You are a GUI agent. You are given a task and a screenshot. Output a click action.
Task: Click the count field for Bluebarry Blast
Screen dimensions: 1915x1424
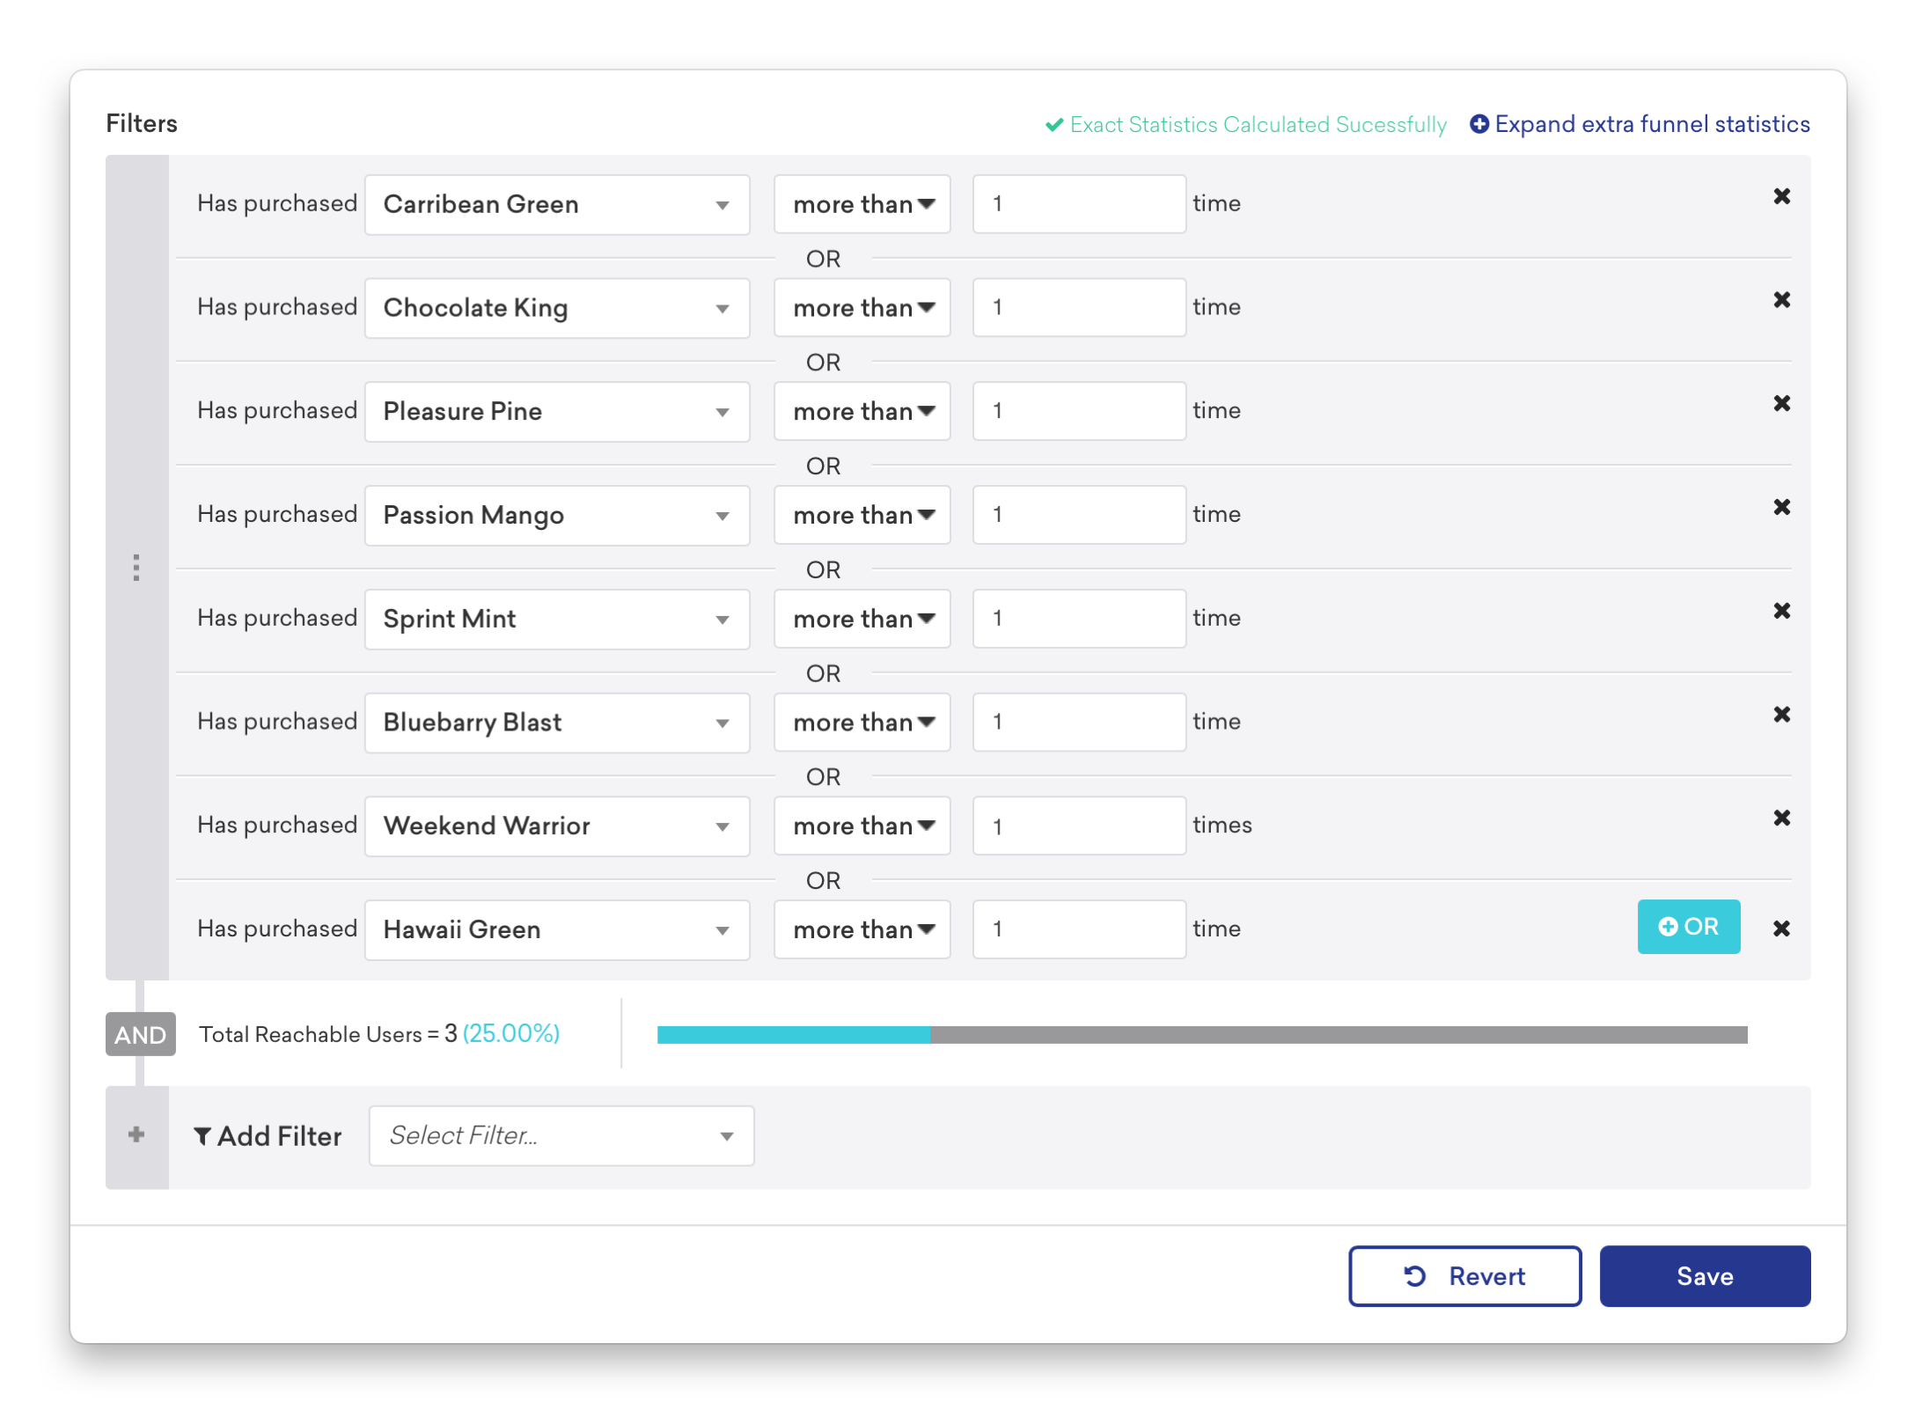click(x=1079, y=723)
